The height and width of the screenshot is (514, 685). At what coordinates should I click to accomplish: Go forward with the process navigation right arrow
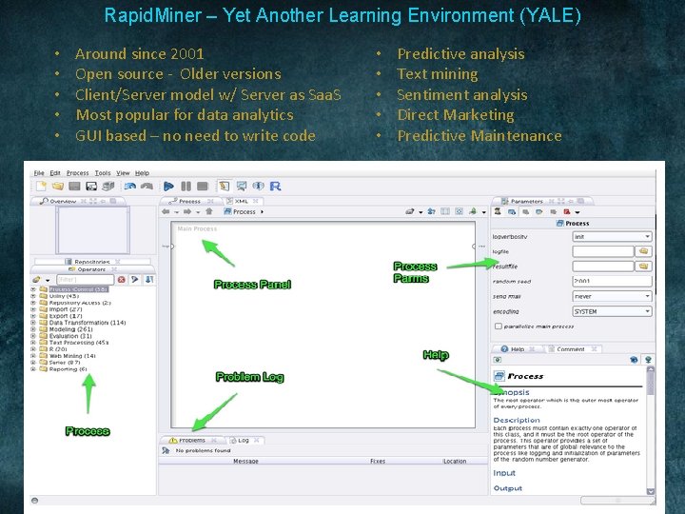pyautogui.click(x=187, y=211)
